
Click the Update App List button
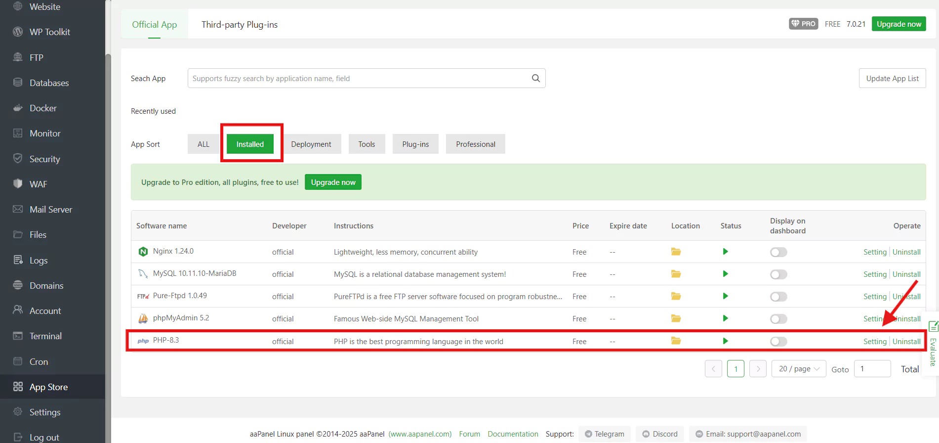[x=892, y=78]
